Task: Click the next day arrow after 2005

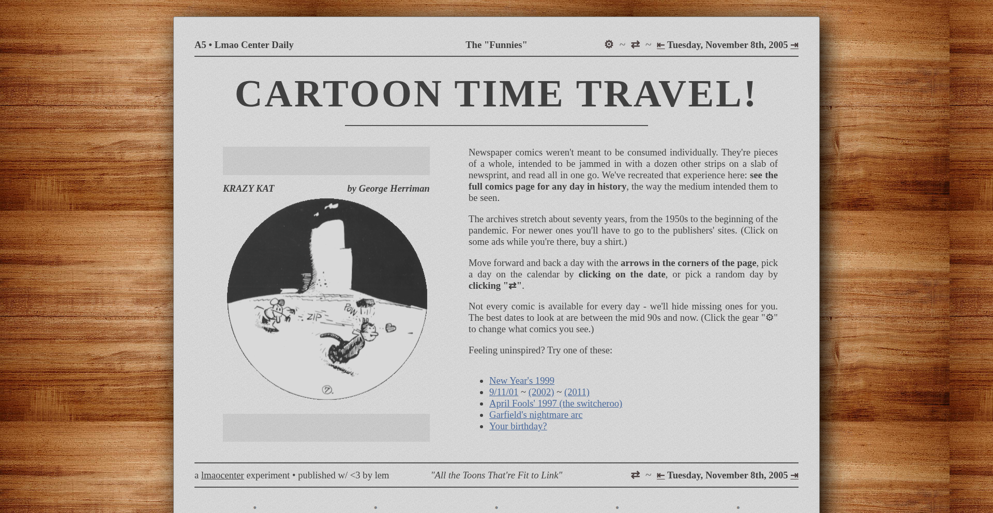Action: pyautogui.click(x=794, y=45)
